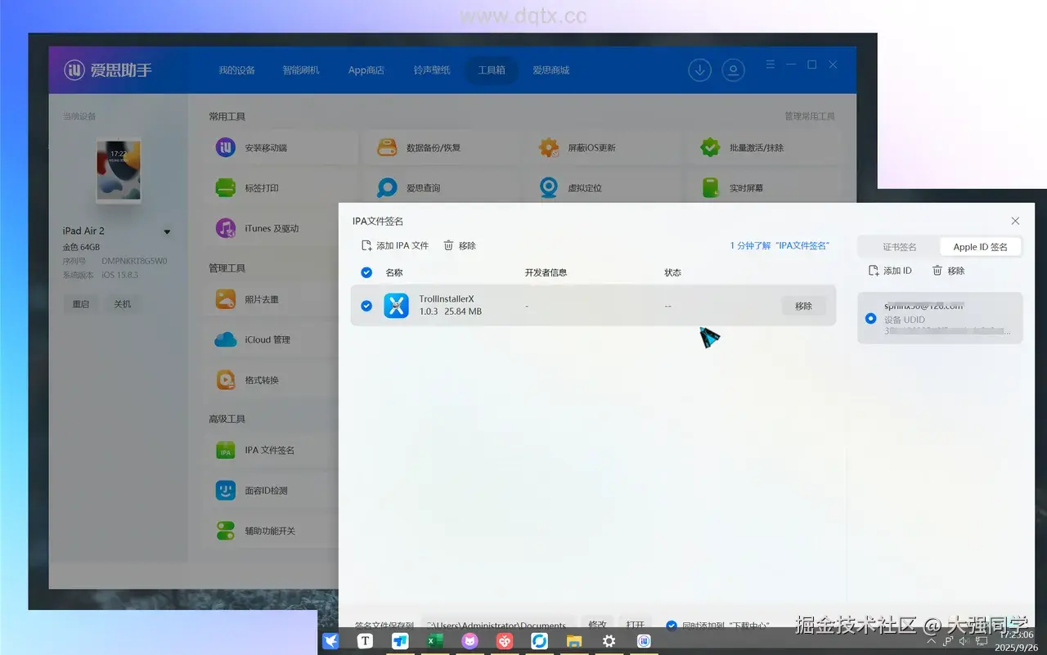Open the 实时屏幕 tool
The height and width of the screenshot is (655, 1047).
[x=766, y=188]
